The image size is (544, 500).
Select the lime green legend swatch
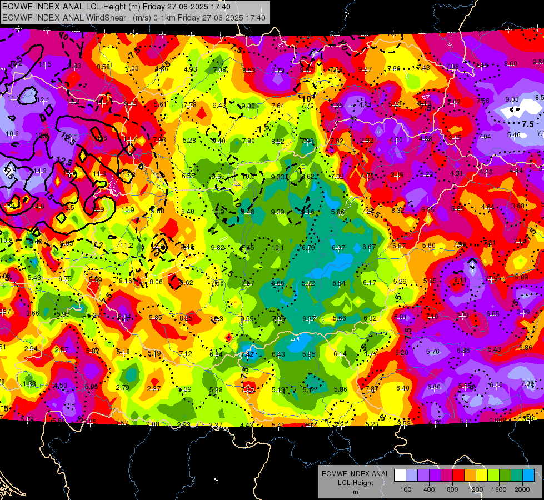493,476
